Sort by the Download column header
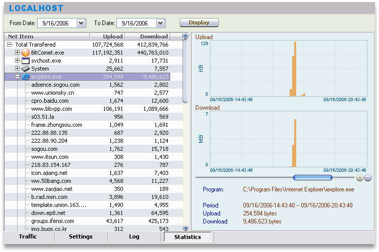The height and width of the screenshot is (252, 379). pyautogui.click(x=148, y=37)
